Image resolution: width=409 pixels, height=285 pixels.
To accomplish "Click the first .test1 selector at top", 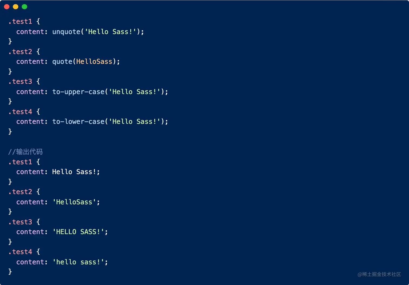I will [20, 22].
